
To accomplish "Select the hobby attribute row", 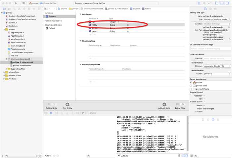I will [x=137, y=25].
